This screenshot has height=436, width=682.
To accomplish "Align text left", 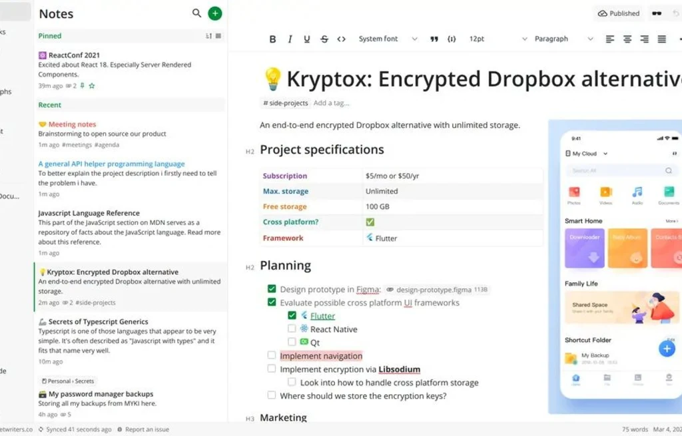I will click(x=610, y=39).
